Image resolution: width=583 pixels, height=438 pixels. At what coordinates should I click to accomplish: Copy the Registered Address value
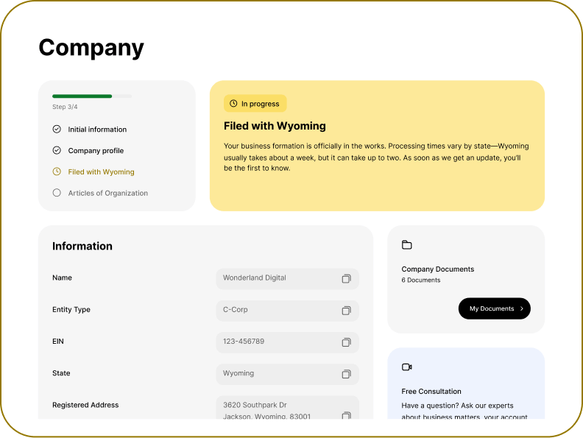click(x=346, y=416)
